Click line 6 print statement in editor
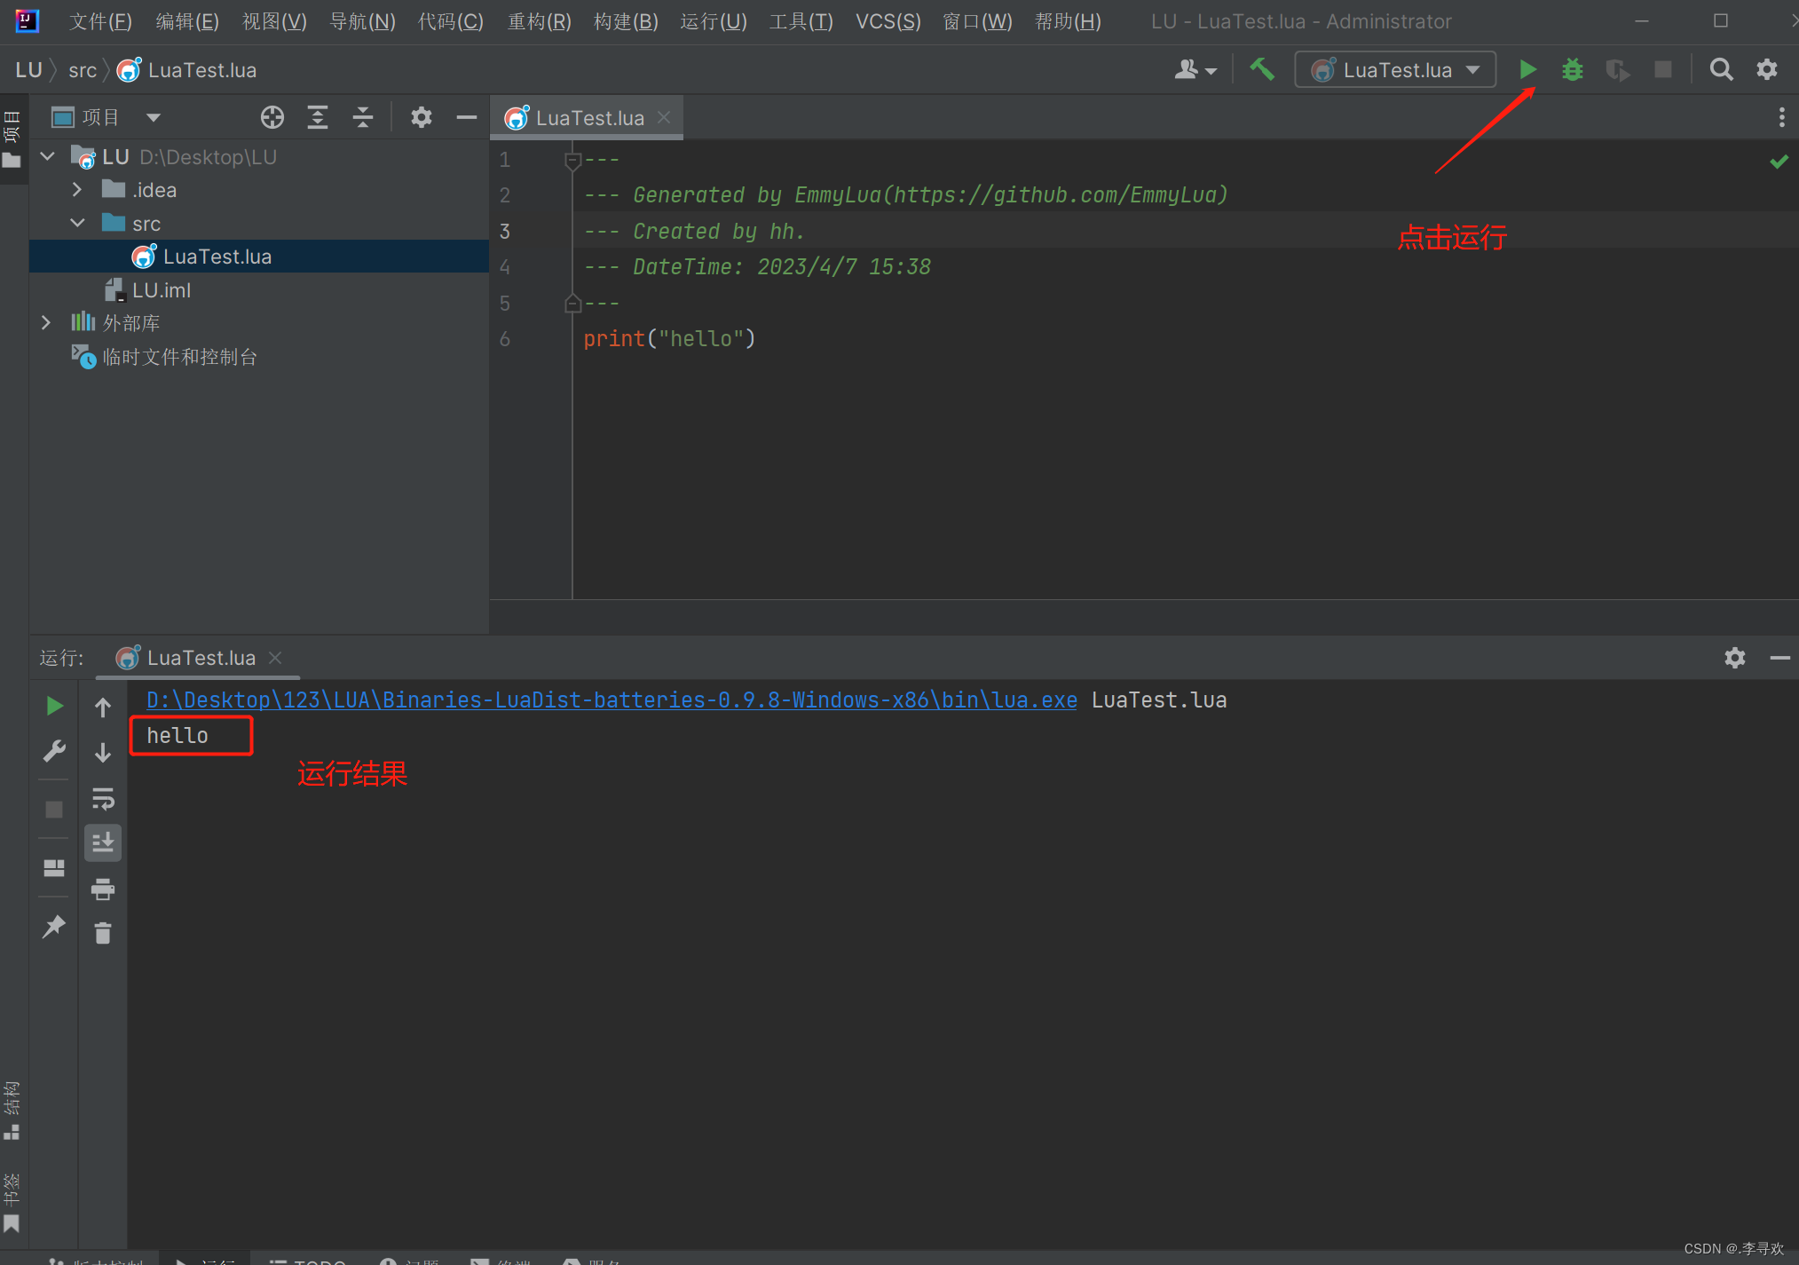The height and width of the screenshot is (1265, 1799). 668,339
